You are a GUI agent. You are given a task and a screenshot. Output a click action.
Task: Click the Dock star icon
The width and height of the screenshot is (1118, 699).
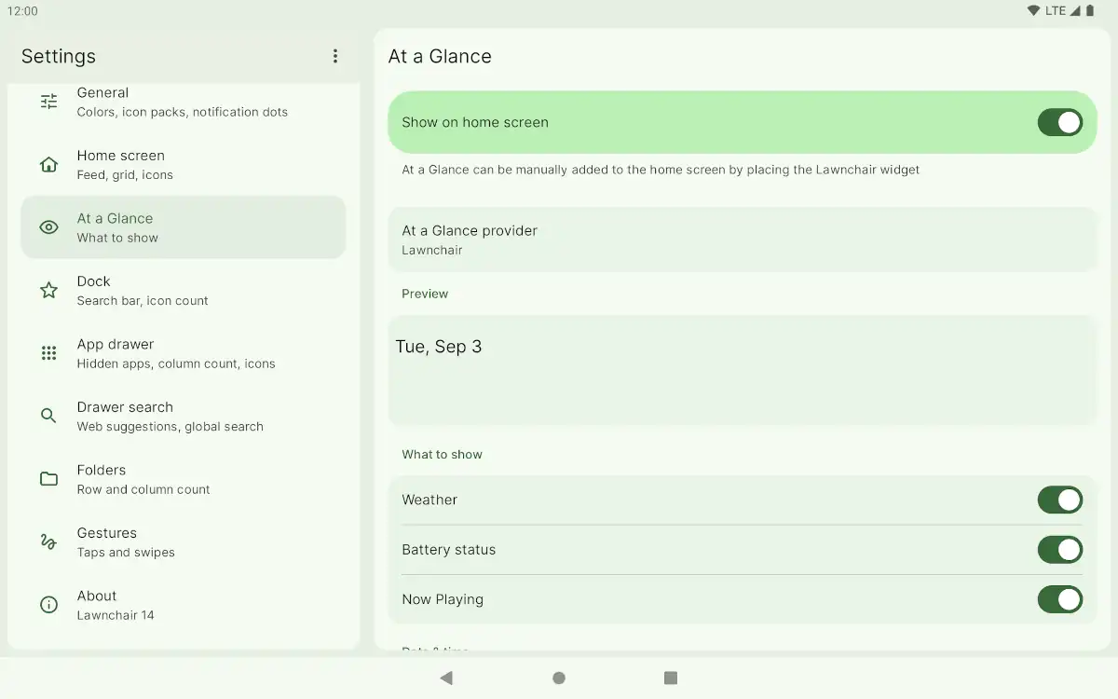click(48, 291)
